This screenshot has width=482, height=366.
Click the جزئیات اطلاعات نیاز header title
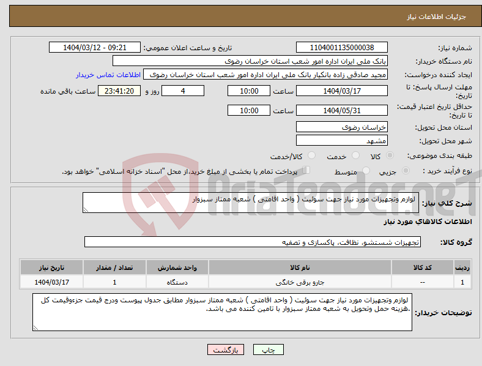pyautogui.click(x=437, y=17)
